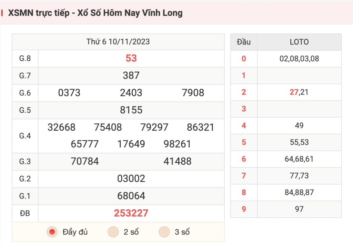Click the highlighted loto number 27
The height and width of the screenshot is (243, 353).
294,92
